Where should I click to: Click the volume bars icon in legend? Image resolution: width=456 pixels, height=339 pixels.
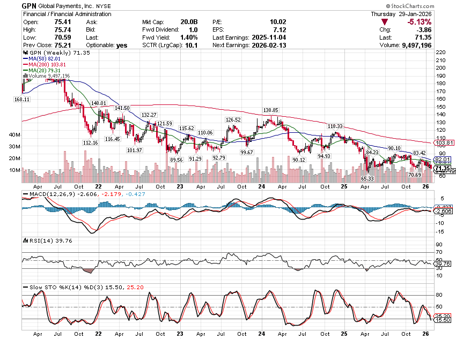click(x=24, y=76)
